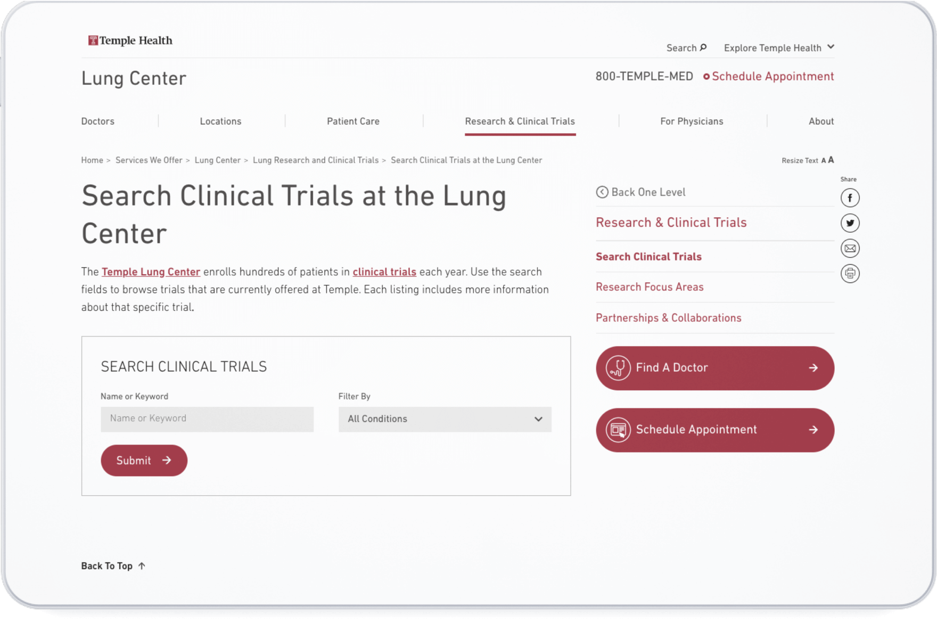Share page by email icon

pos(850,248)
